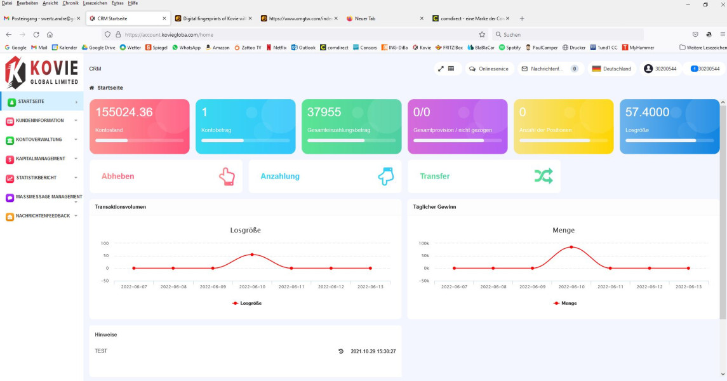Bookmark page with star icon in address bar
The height and width of the screenshot is (381, 727).
[482, 34]
